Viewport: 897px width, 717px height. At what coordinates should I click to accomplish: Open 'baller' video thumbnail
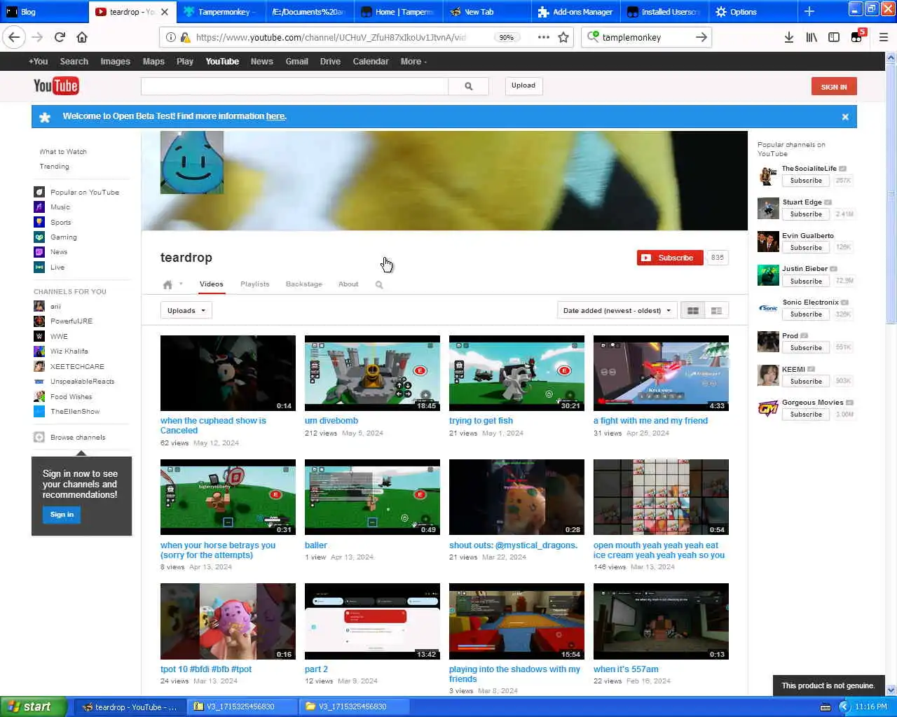[x=372, y=497]
